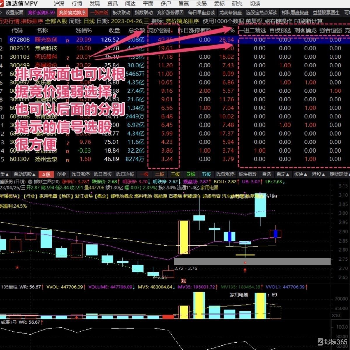This screenshot has width=350, height=350.
Task: Select the 301103 何氏眼科 row
Action: (175, 57)
